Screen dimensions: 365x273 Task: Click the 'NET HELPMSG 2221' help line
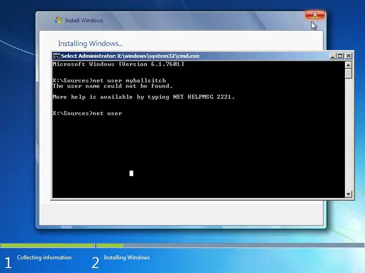pyautogui.click(x=144, y=97)
